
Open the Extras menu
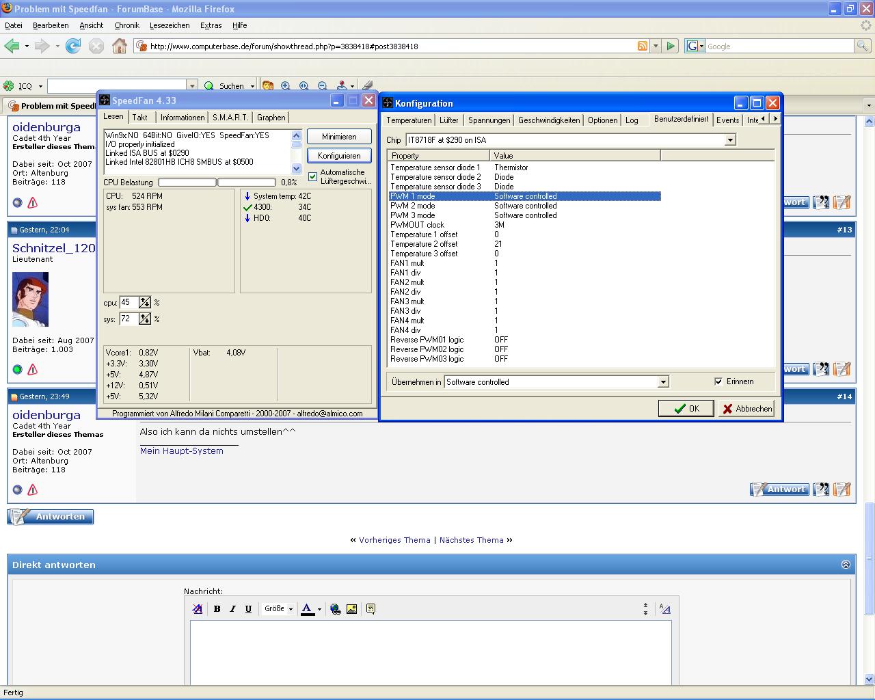[x=211, y=25]
